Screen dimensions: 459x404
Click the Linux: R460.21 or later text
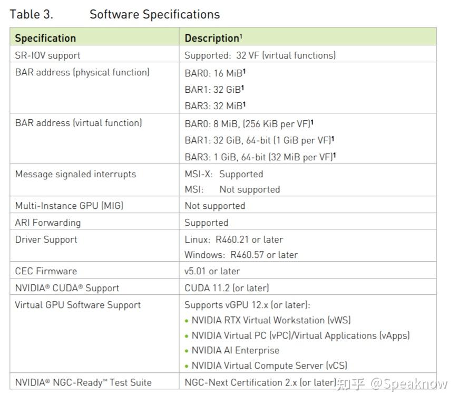click(x=233, y=239)
